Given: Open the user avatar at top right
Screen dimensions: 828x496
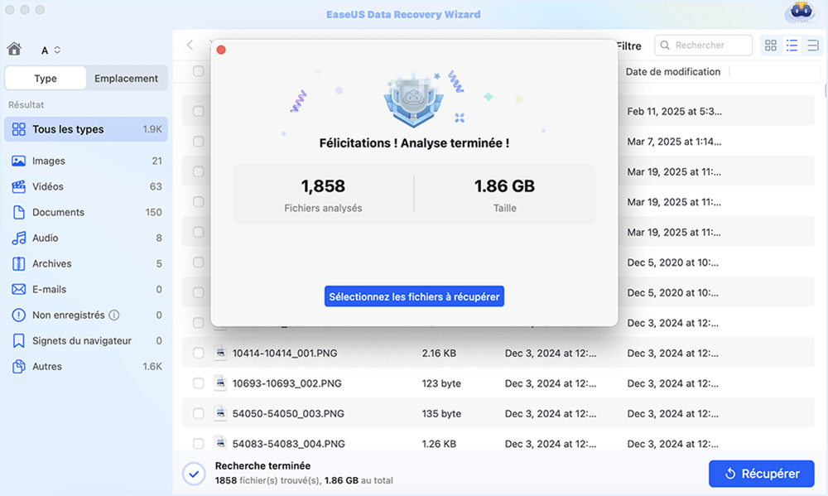Looking at the screenshot, I should tap(801, 12).
